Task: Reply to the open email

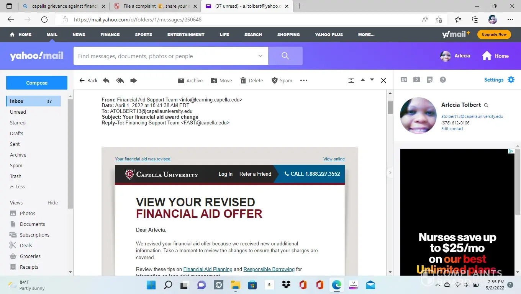Action: [x=106, y=80]
